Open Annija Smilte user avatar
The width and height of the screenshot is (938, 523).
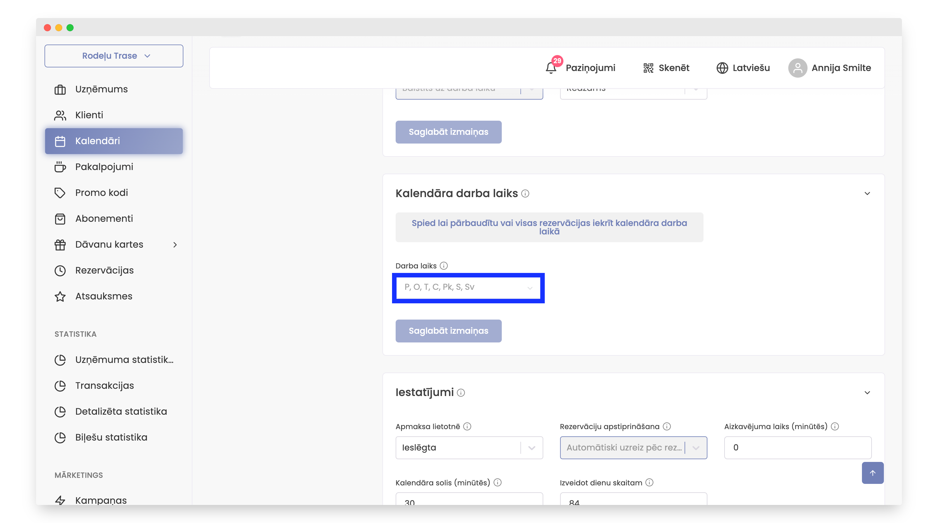point(797,68)
